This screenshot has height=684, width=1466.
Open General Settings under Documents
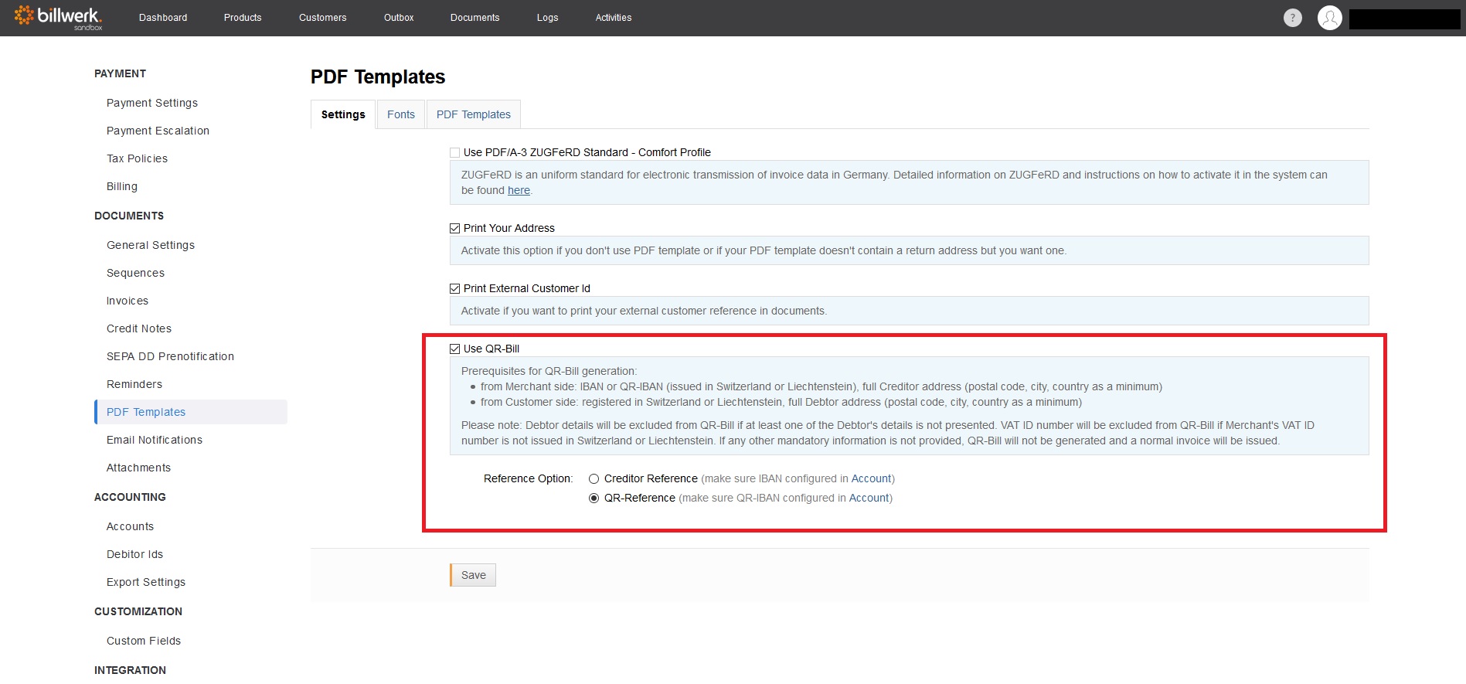[151, 245]
